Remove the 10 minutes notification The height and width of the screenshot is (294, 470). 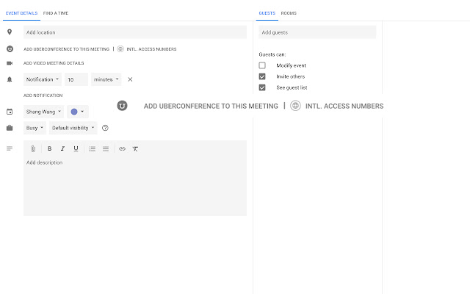pos(130,79)
